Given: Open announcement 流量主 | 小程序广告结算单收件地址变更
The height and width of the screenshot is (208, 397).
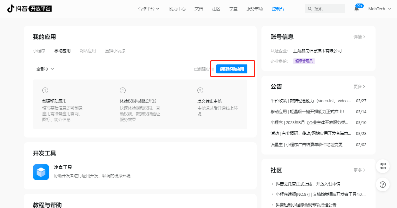Looking at the screenshot, I should click(x=307, y=145).
